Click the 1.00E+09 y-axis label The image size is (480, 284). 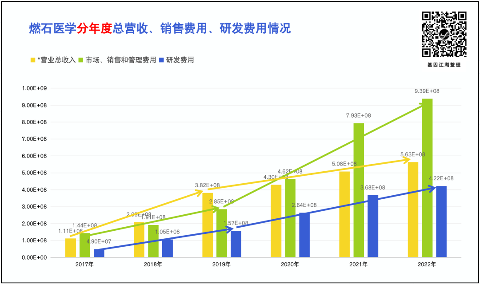tap(34, 88)
